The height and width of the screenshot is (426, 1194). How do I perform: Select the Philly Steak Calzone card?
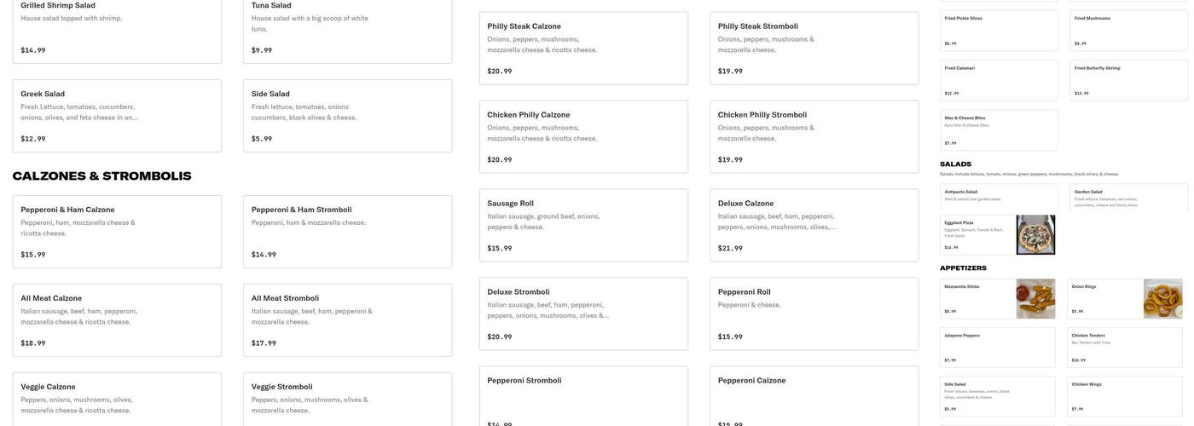583,49
